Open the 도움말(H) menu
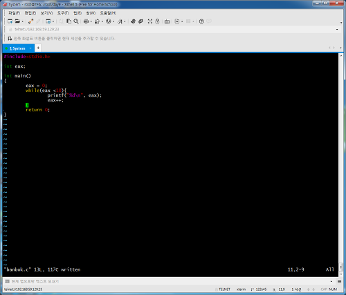The width and height of the screenshot is (346, 295). click(108, 13)
